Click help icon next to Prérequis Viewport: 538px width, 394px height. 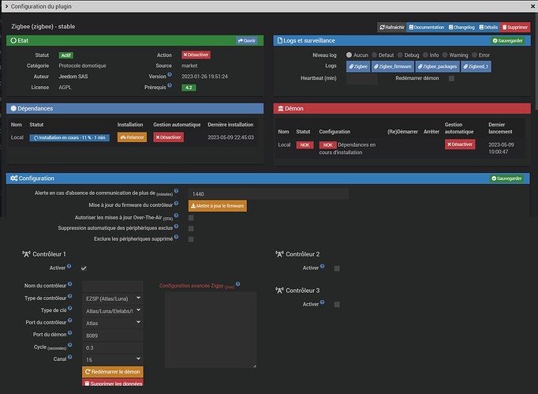click(170, 85)
